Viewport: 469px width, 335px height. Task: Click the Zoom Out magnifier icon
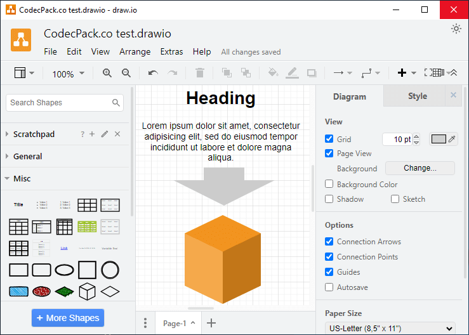click(x=126, y=73)
